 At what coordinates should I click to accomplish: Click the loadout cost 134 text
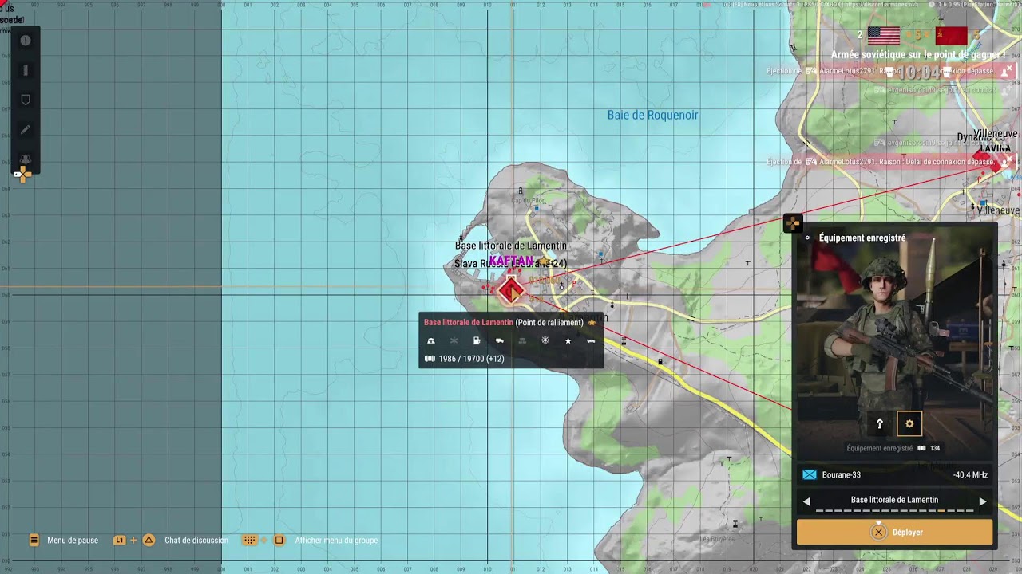click(x=935, y=449)
